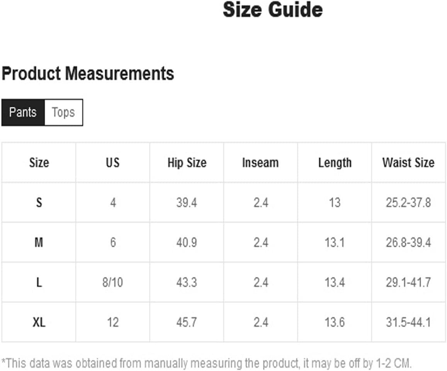Click the 45.7 hip size cell
The image size is (447, 371).
click(x=187, y=322)
